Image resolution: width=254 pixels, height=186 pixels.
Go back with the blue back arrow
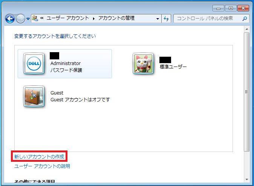[10, 19]
